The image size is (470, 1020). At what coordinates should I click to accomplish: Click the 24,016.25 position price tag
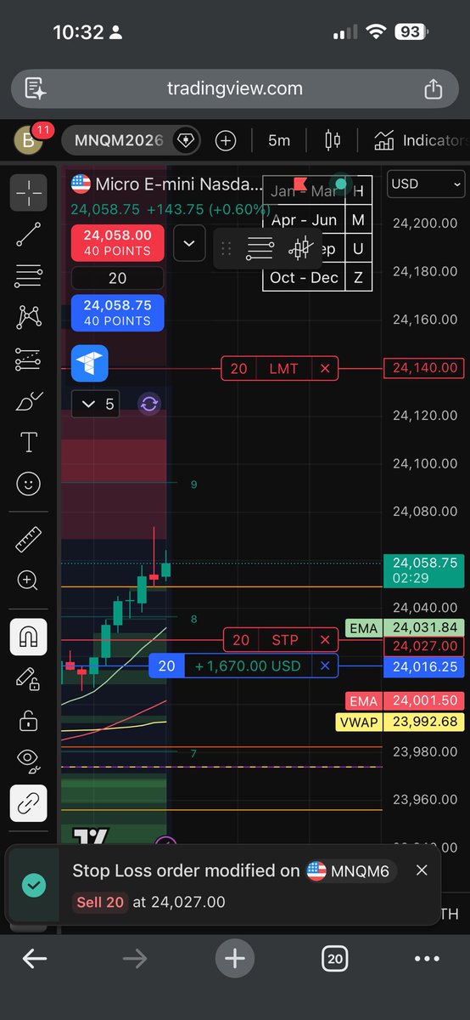(423, 667)
